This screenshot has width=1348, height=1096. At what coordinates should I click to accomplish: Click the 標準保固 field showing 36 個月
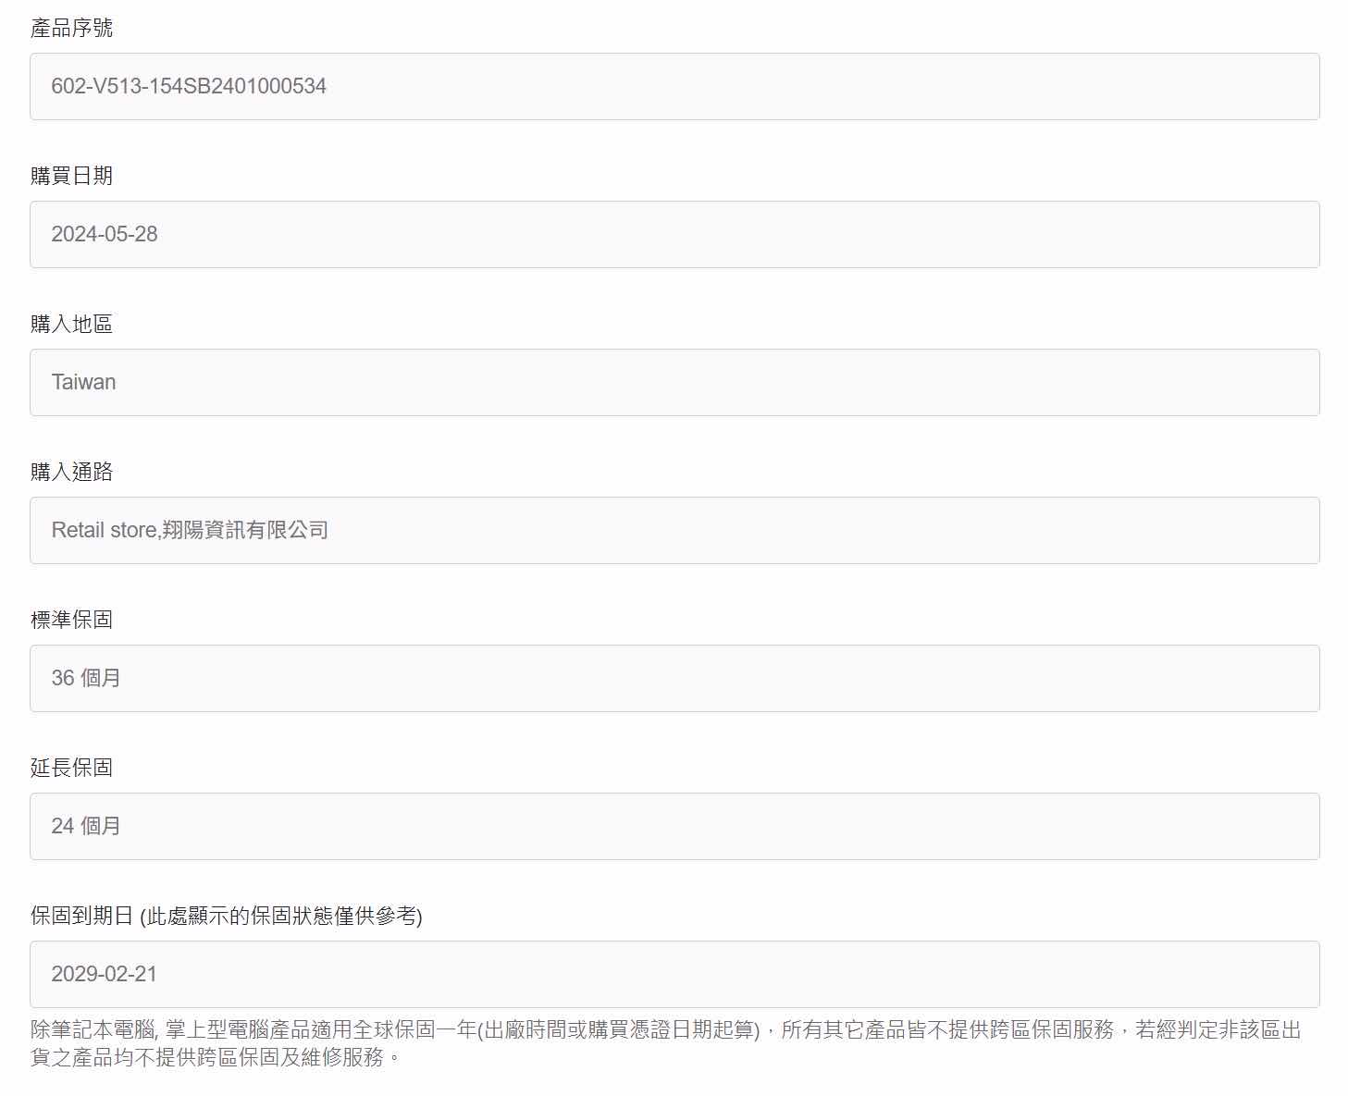coord(674,678)
